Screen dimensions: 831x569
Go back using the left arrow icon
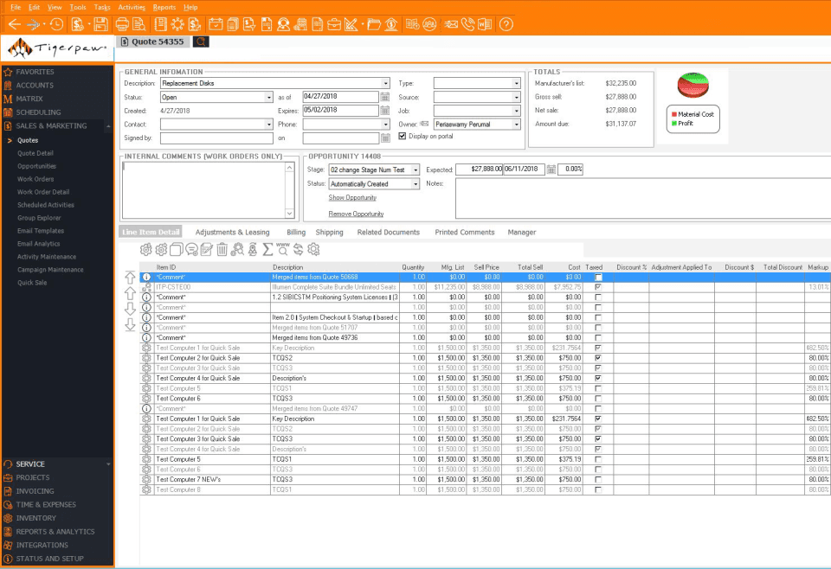click(x=15, y=24)
